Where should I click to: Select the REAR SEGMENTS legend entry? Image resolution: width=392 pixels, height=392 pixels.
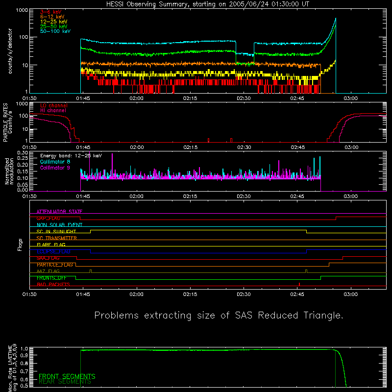65,382
